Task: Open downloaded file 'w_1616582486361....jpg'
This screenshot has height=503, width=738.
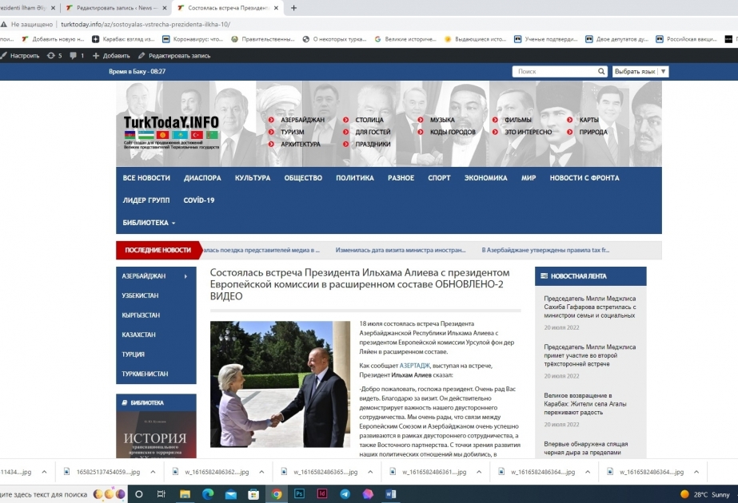Action: coord(428,472)
